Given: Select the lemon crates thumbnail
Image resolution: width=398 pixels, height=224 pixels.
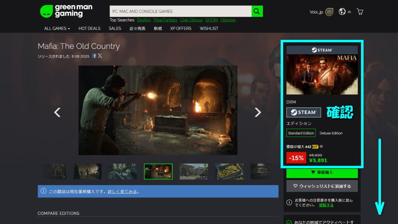Looking at the screenshot, I should (x=229, y=171).
